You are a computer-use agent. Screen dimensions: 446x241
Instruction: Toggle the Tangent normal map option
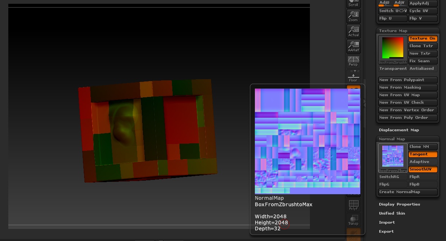point(423,154)
